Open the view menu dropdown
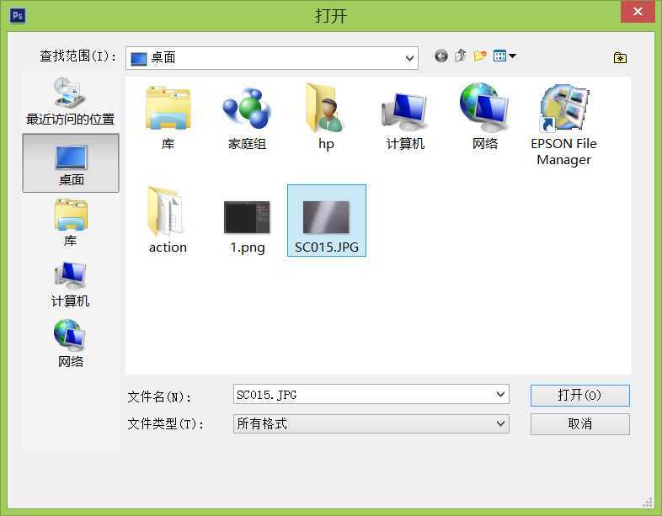The height and width of the screenshot is (516, 662). [505, 56]
